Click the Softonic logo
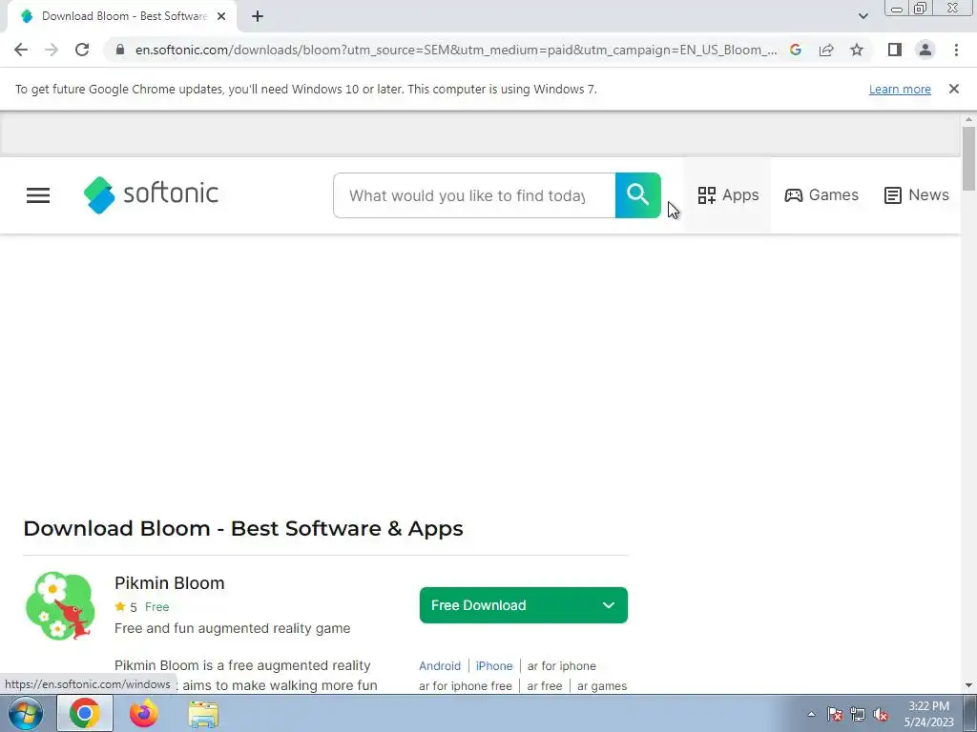 (x=151, y=194)
